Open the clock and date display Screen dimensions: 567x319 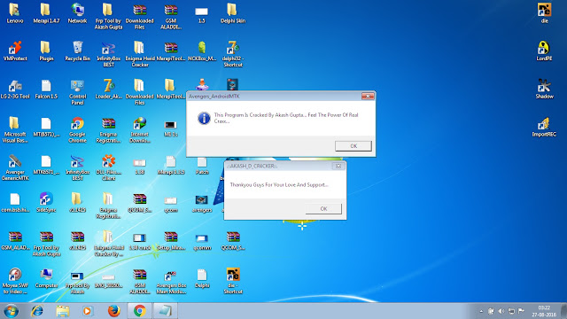pyautogui.click(x=544, y=311)
